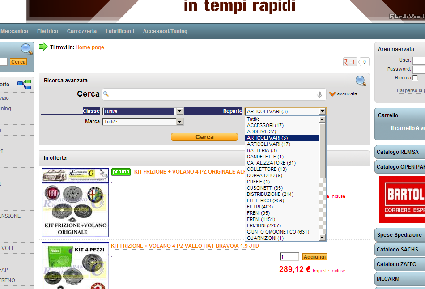Open Accessori/Tuning menu
Image resolution: width=425 pixels, height=289 pixels.
tap(165, 31)
